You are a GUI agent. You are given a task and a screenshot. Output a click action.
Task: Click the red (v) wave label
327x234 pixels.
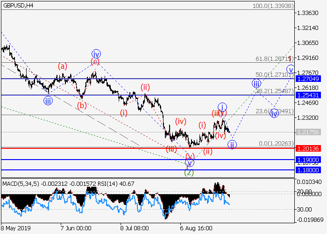point(190,156)
